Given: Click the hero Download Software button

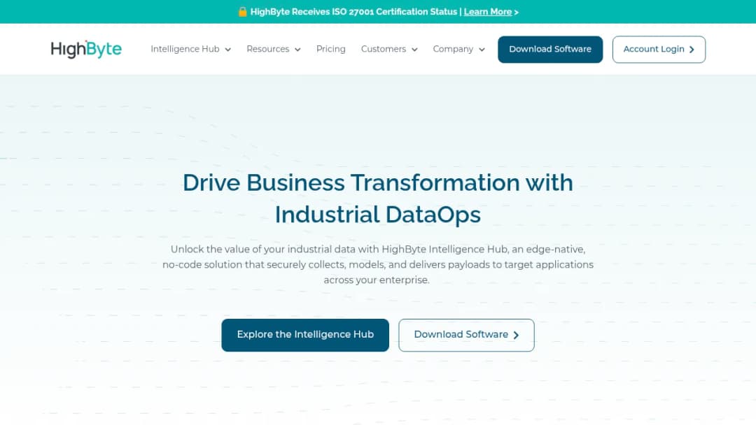Looking at the screenshot, I should [466, 335].
